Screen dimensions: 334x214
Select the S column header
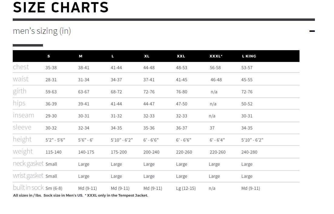tap(49, 56)
